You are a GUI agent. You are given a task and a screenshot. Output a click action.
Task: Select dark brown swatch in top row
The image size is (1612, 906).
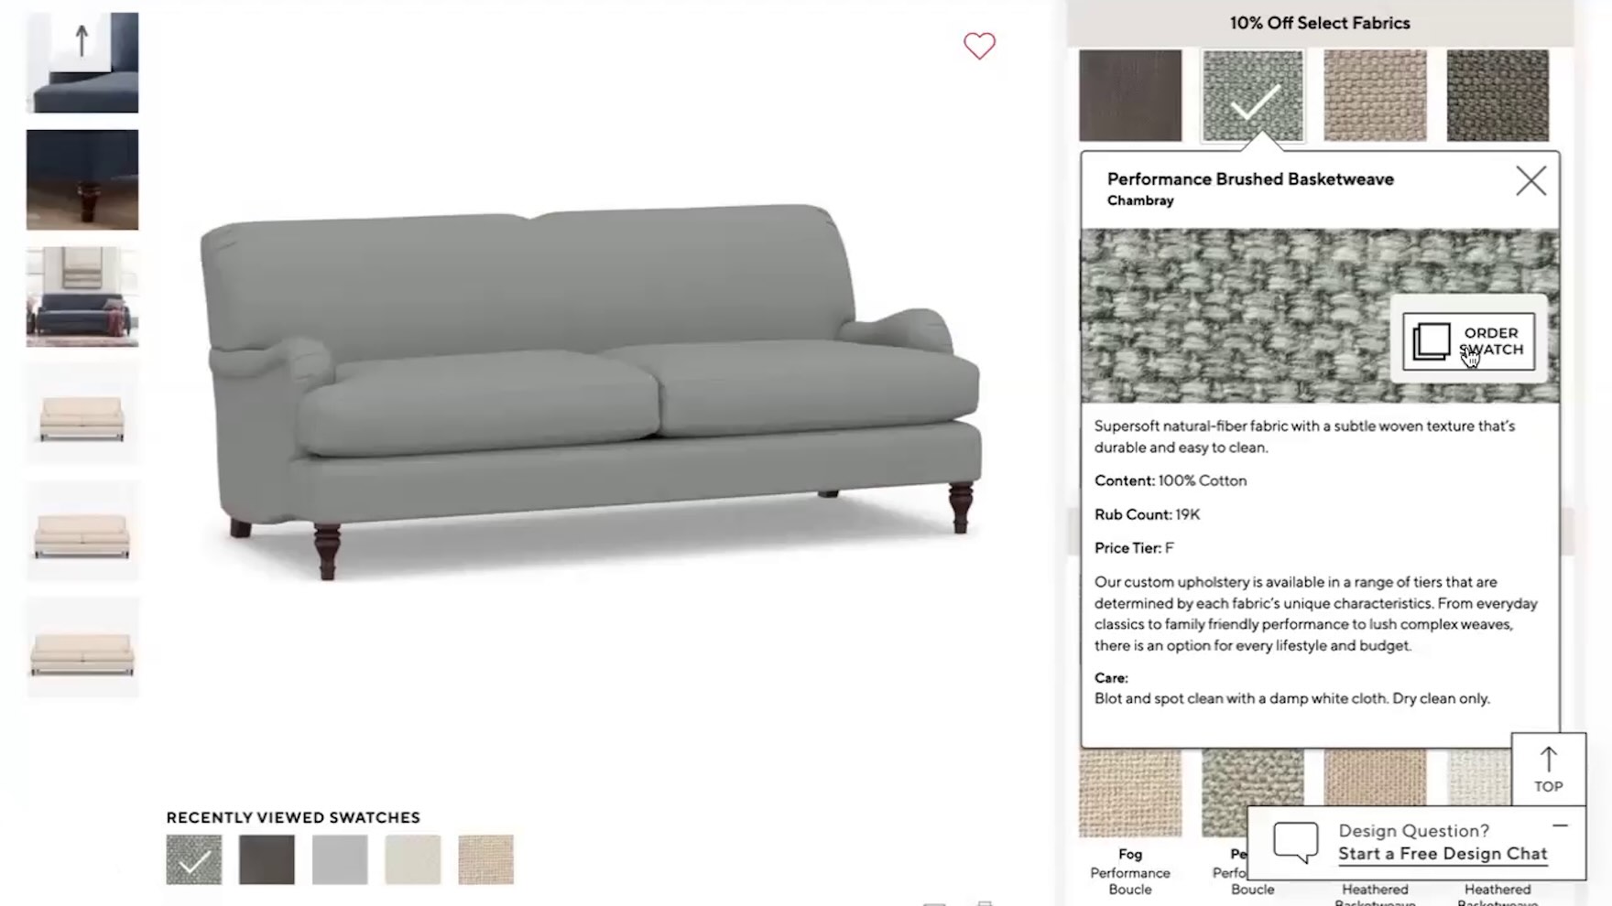[1130, 95]
